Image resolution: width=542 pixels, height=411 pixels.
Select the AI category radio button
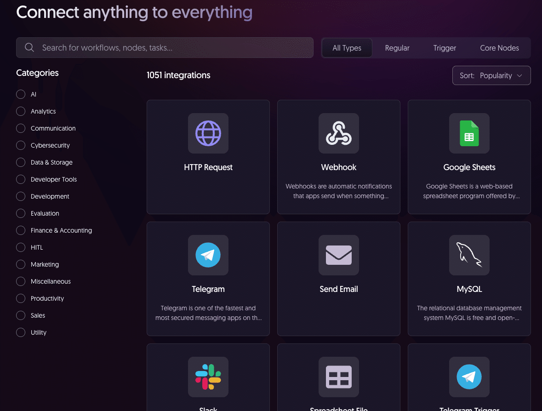click(21, 94)
